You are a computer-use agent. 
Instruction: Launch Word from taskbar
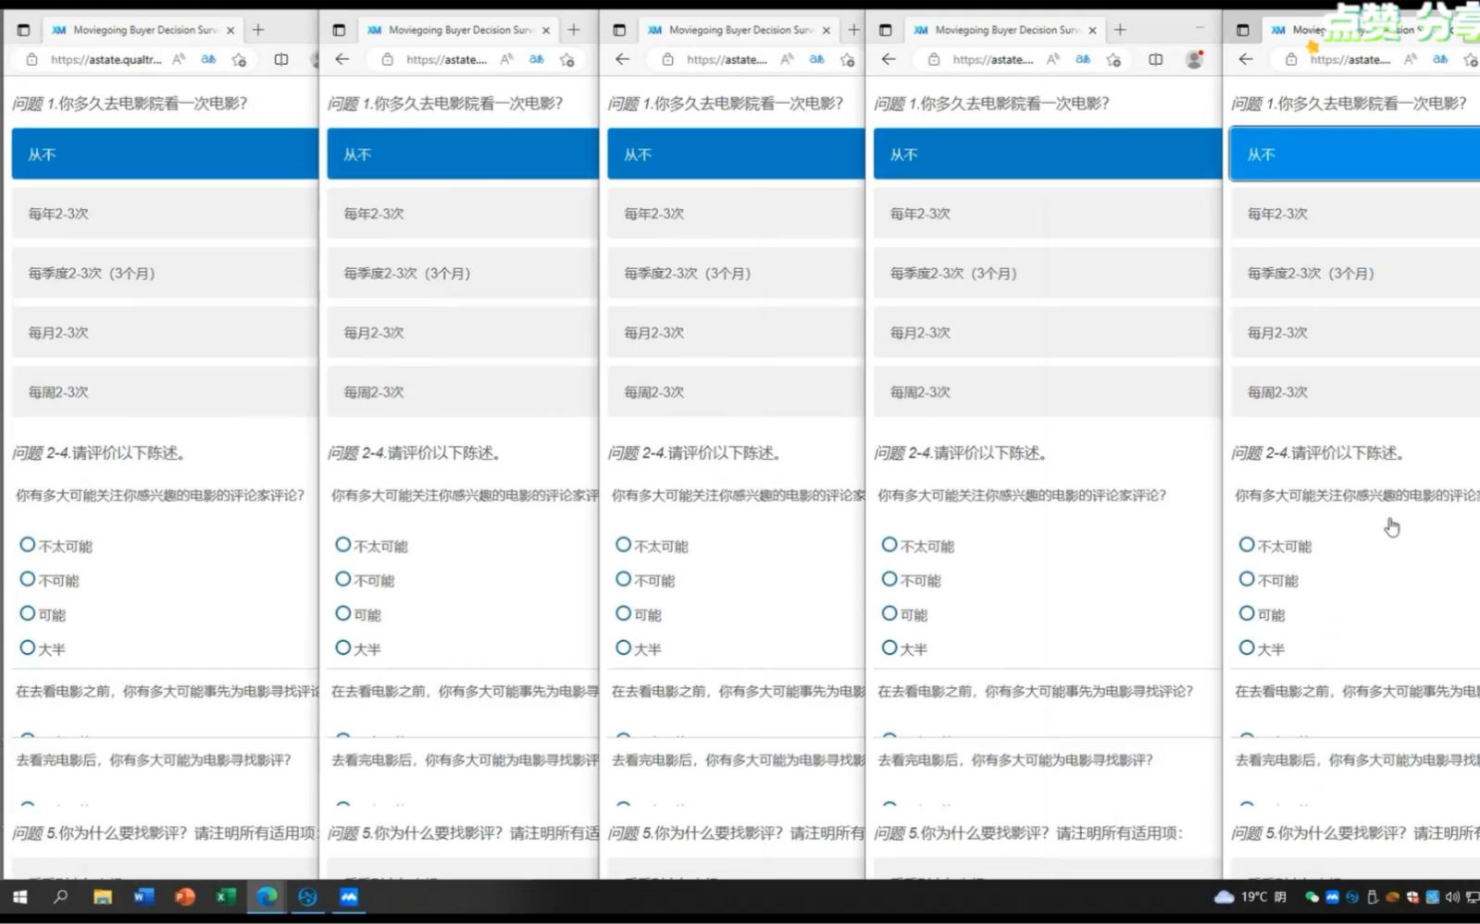click(x=143, y=897)
